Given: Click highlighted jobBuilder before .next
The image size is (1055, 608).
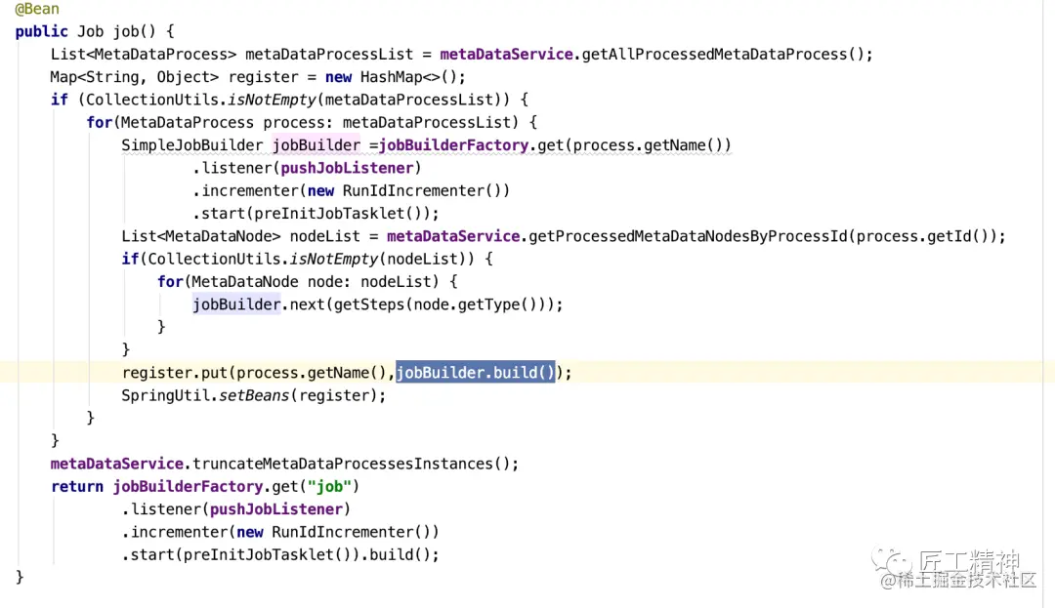Looking at the screenshot, I should click(x=236, y=305).
